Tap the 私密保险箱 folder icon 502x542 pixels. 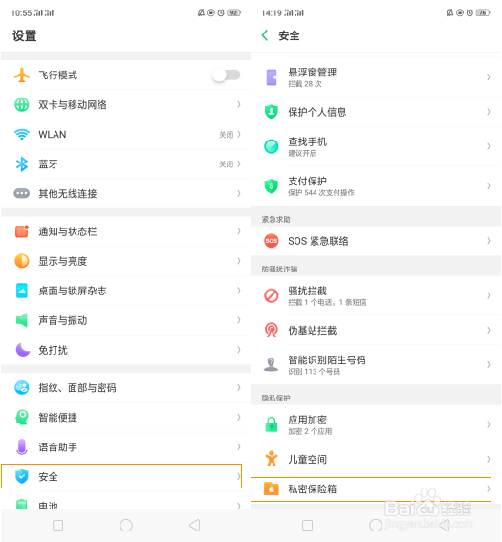tap(271, 488)
